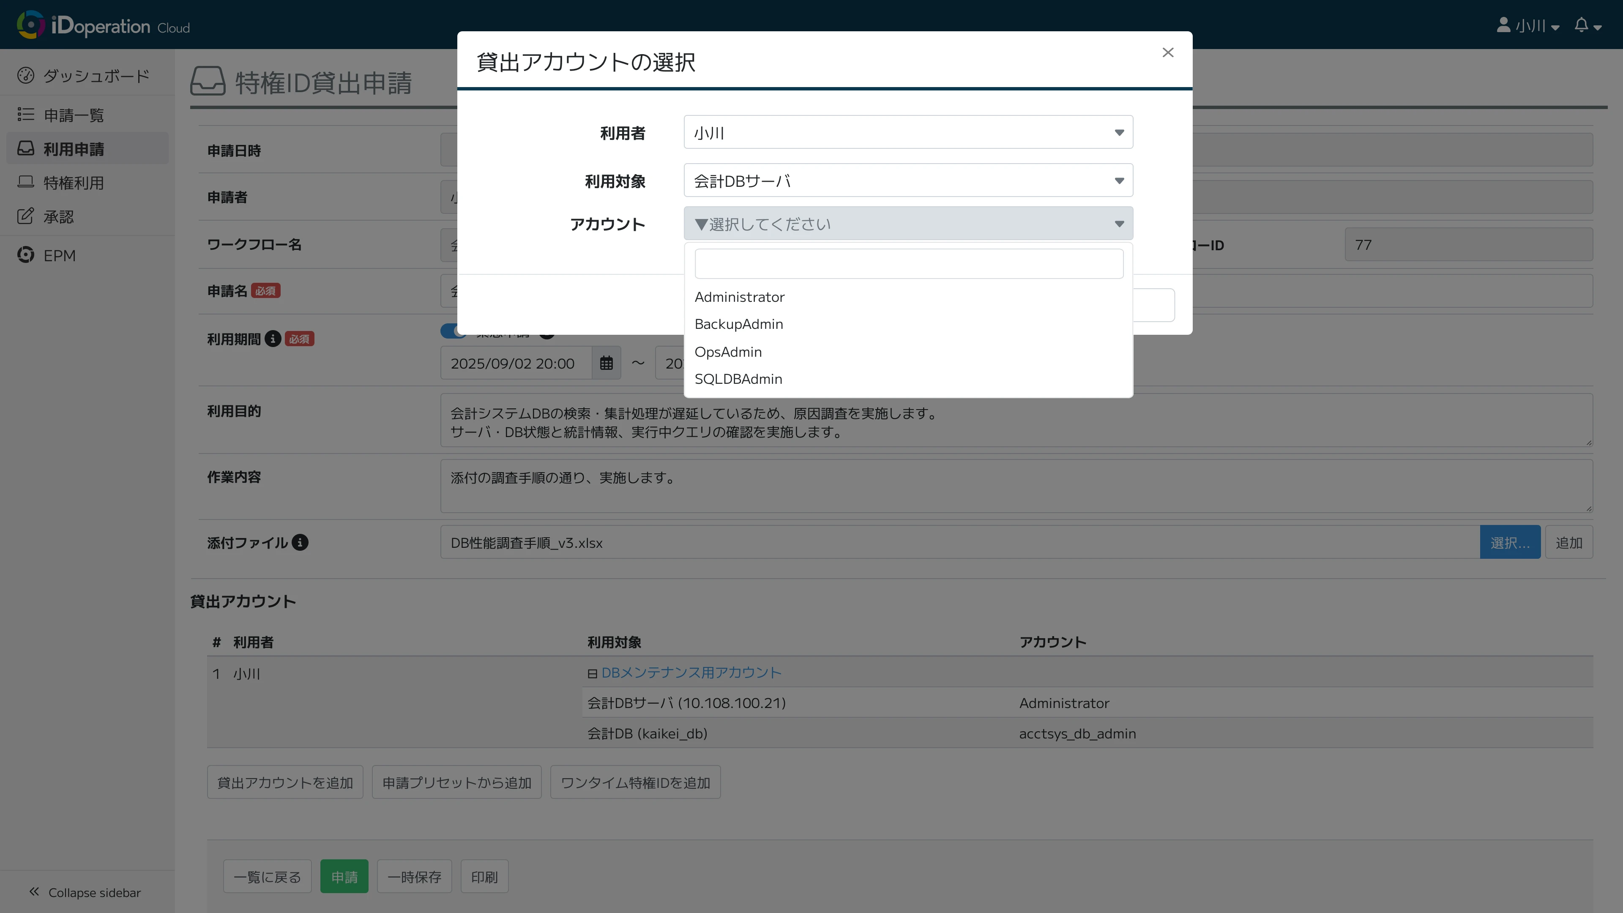
Task: Toggle the emergency request switch
Action: pos(454,331)
